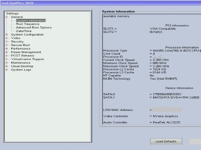Select the Performance category label

[21, 48]
